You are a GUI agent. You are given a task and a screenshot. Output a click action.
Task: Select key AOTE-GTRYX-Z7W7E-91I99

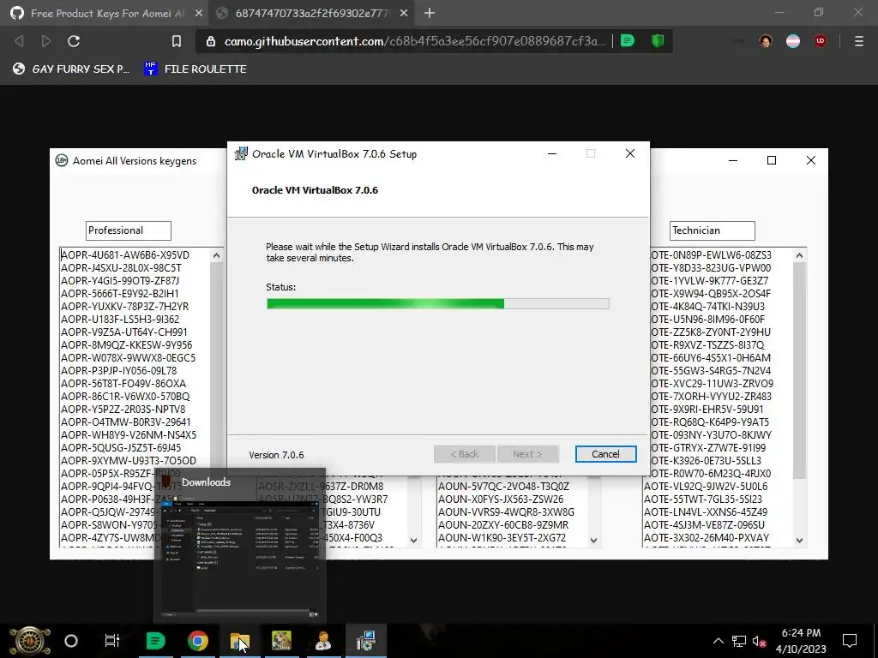coord(708,448)
